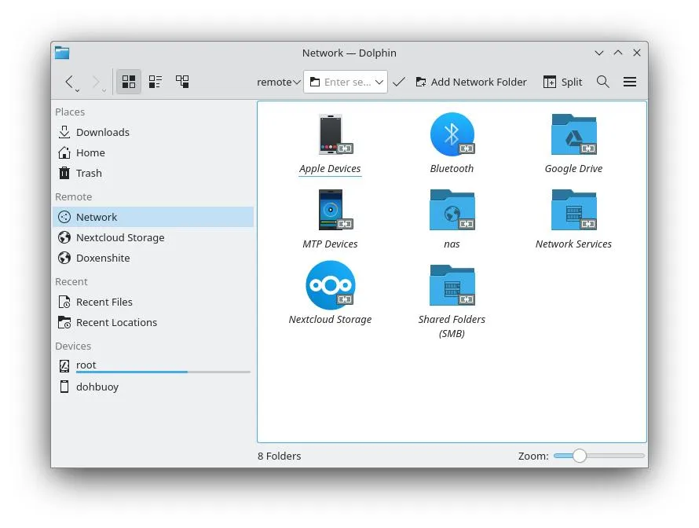Split the Dolphin view
This screenshot has width=699, height=528.
pos(562,82)
